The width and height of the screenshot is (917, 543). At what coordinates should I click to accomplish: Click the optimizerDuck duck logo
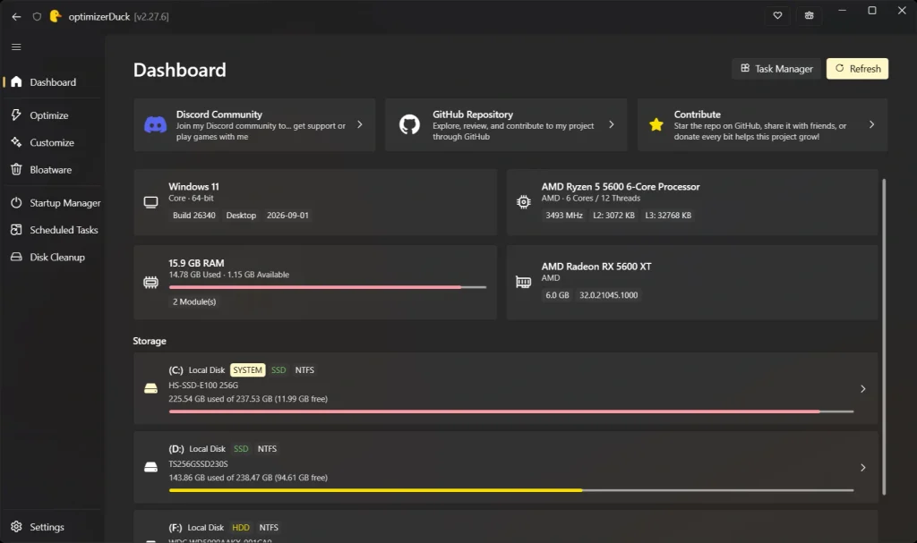[x=56, y=16]
